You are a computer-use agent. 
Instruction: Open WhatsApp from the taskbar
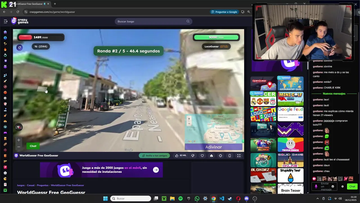click(x=197, y=198)
